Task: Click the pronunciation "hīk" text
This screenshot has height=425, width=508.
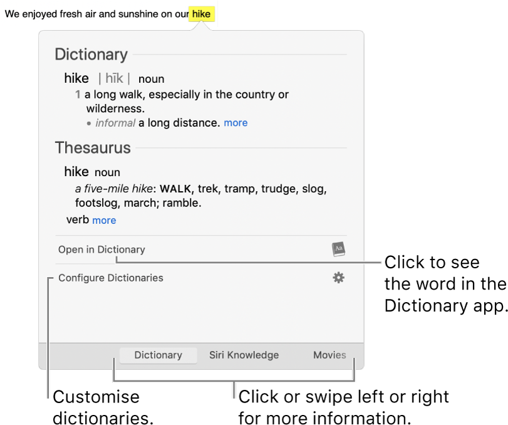Action: tap(114, 78)
